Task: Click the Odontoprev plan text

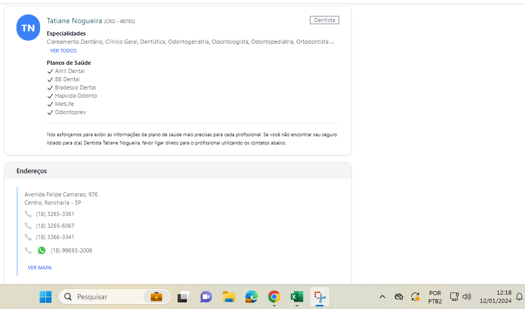Action: click(71, 112)
